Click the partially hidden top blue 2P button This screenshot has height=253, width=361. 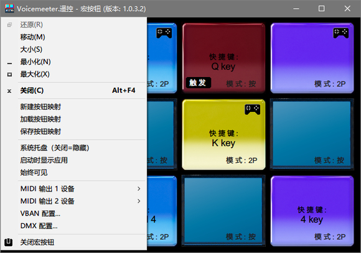point(162,58)
